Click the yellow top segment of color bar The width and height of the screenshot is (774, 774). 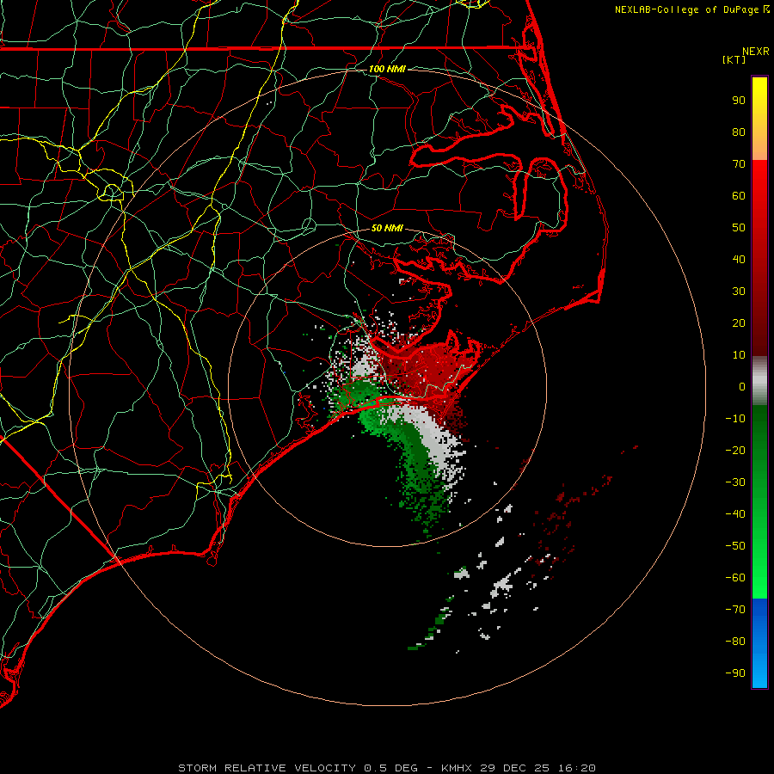pyautogui.click(x=759, y=119)
